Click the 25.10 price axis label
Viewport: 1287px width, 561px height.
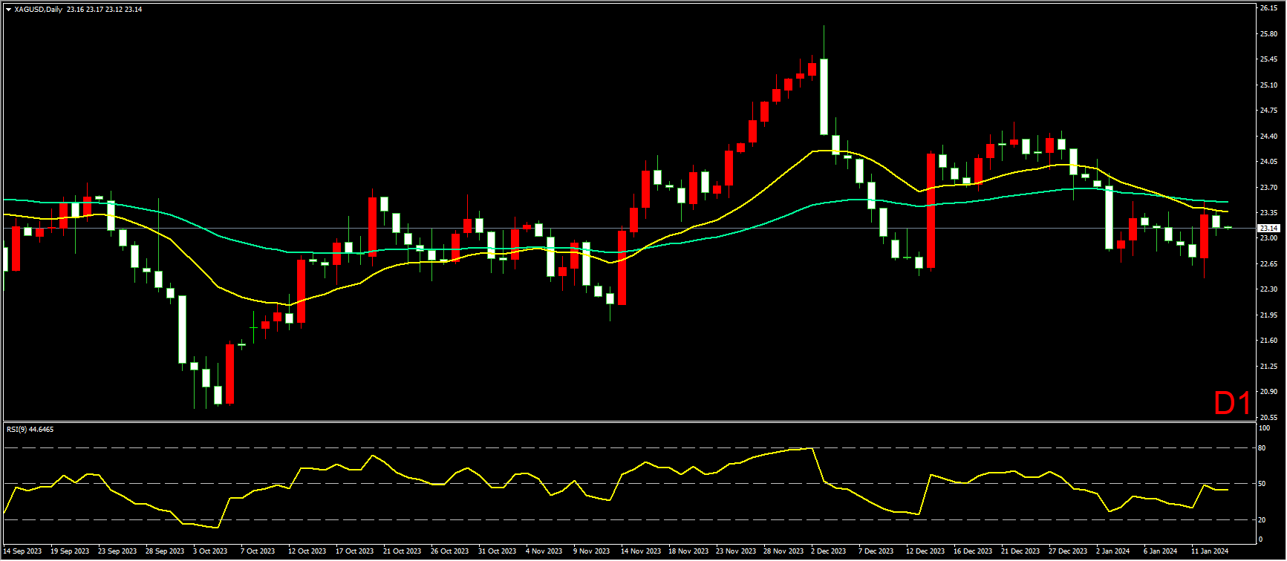point(1268,85)
